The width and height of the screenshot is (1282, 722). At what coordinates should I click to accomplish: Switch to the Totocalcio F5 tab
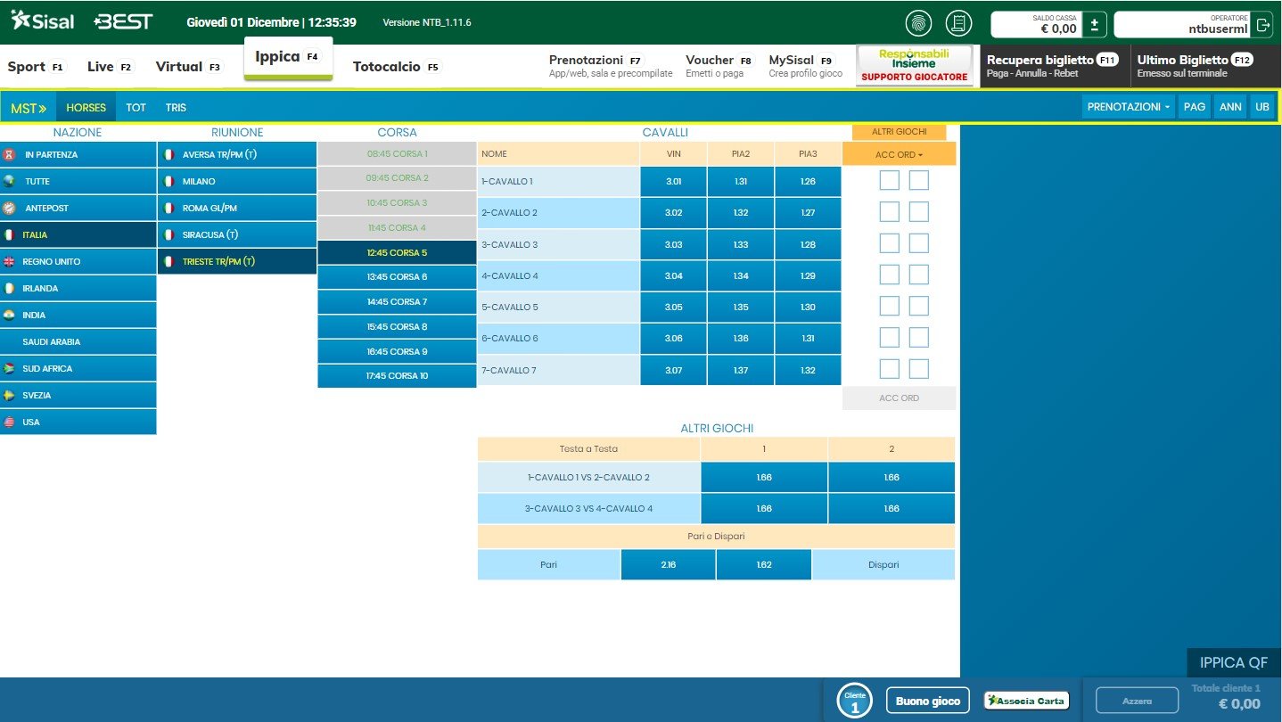tap(397, 67)
